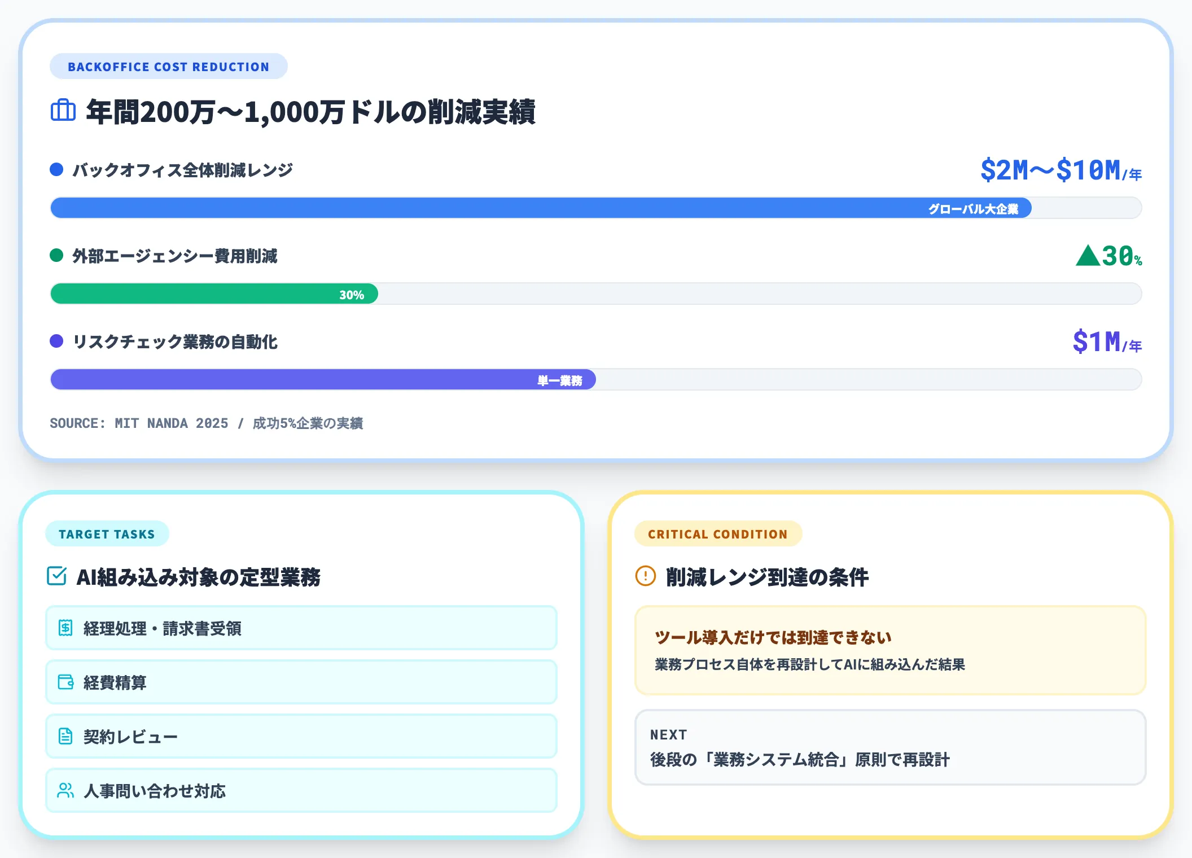The image size is (1192, 858).
Task: Click 業務プロセス自体を再設計してAIに組み込んだ結果 text
Action: click(x=810, y=664)
